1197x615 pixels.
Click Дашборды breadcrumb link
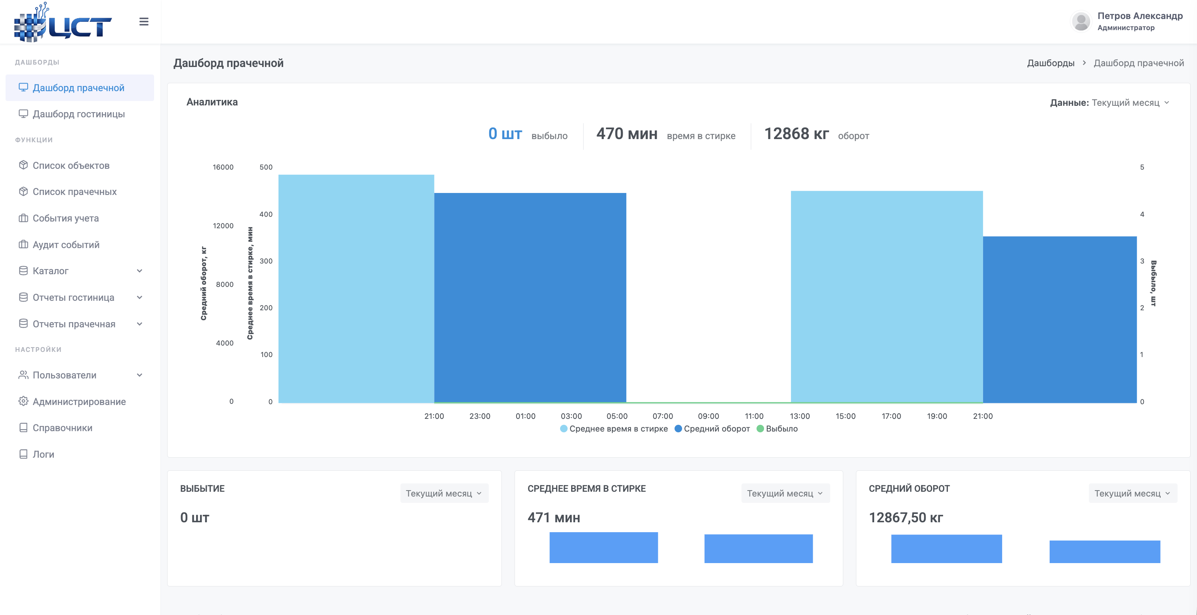pos(1050,63)
